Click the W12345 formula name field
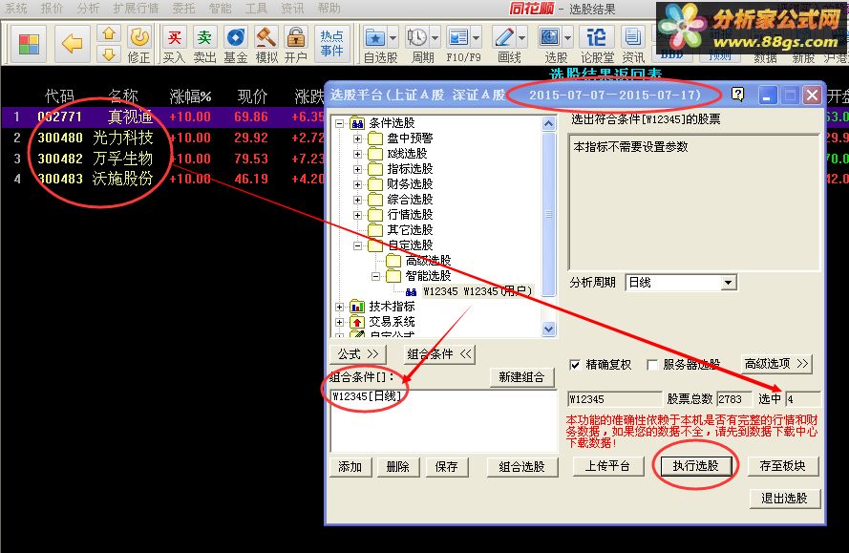This screenshot has height=553, width=849. [614, 399]
